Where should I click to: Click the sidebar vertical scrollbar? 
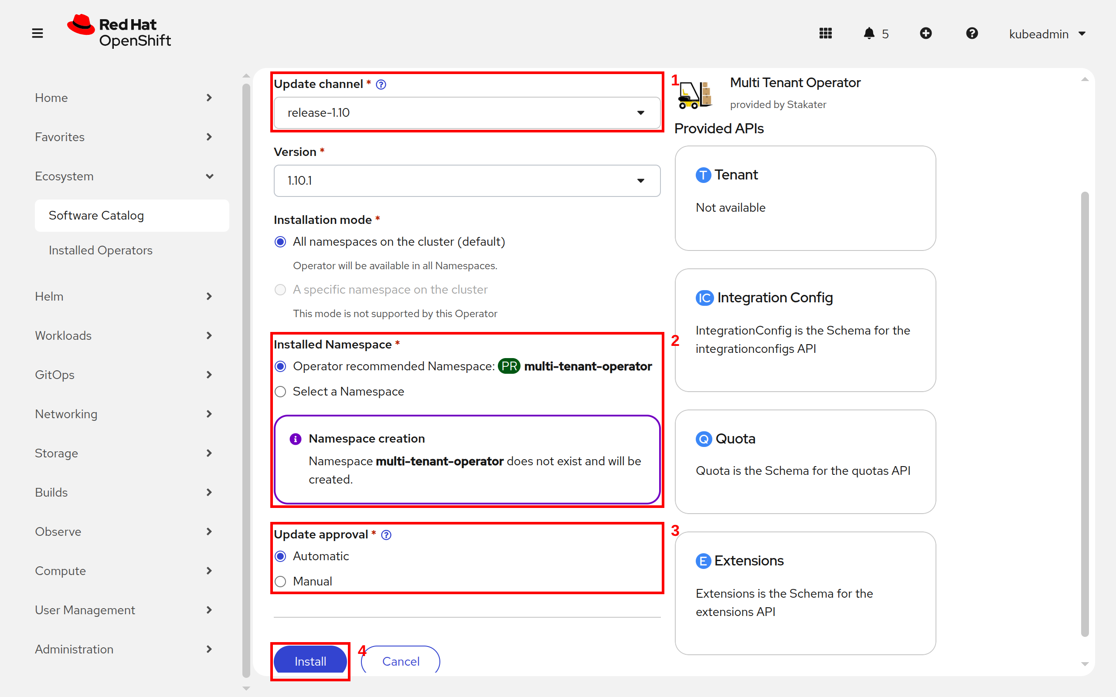(246, 380)
